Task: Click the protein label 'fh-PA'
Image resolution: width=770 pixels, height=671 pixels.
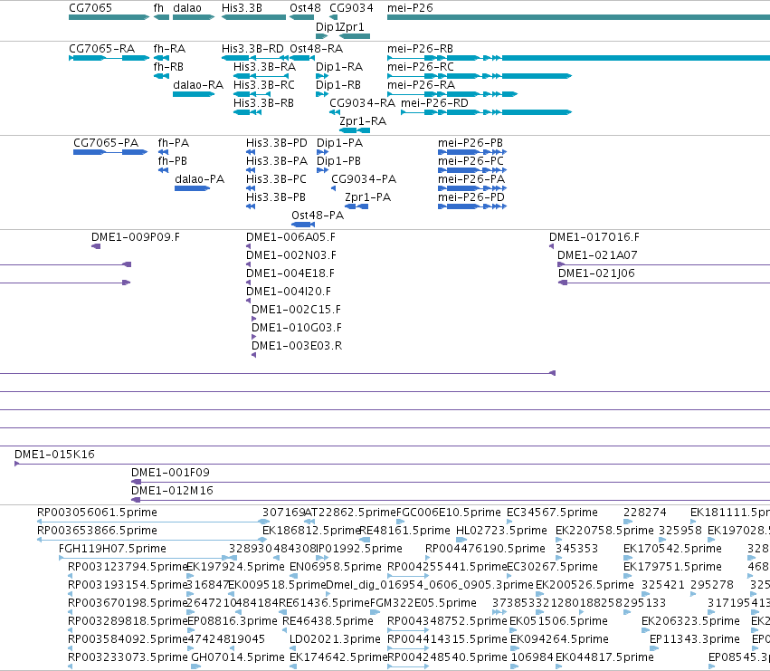Action: click(x=174, y=143)
